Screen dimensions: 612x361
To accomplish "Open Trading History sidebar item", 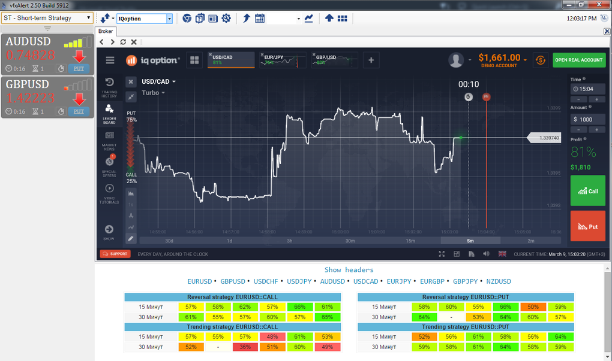I will 109,87.
